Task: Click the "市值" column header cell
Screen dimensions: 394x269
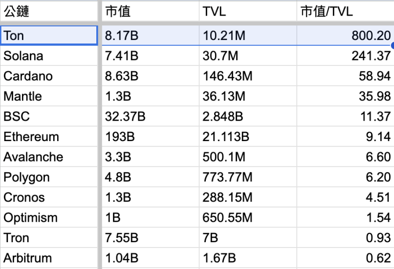Action: click(150, 11)
